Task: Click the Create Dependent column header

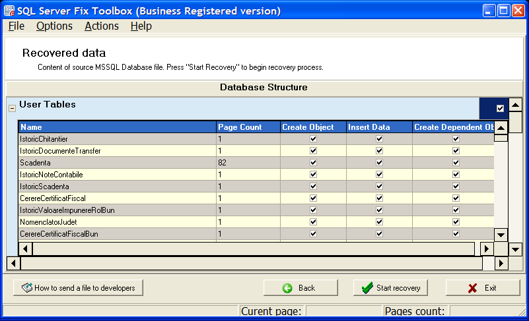Action: coord(454,127)
